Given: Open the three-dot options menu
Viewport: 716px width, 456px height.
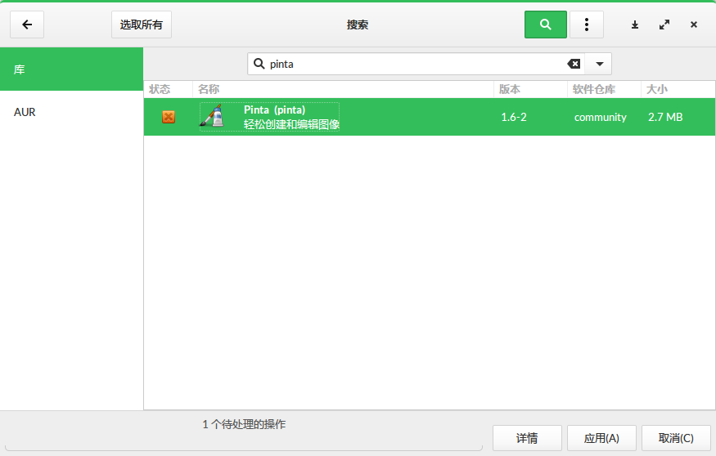Looking at the screenshot, I should pyautogui.click(x=587, y=25).
